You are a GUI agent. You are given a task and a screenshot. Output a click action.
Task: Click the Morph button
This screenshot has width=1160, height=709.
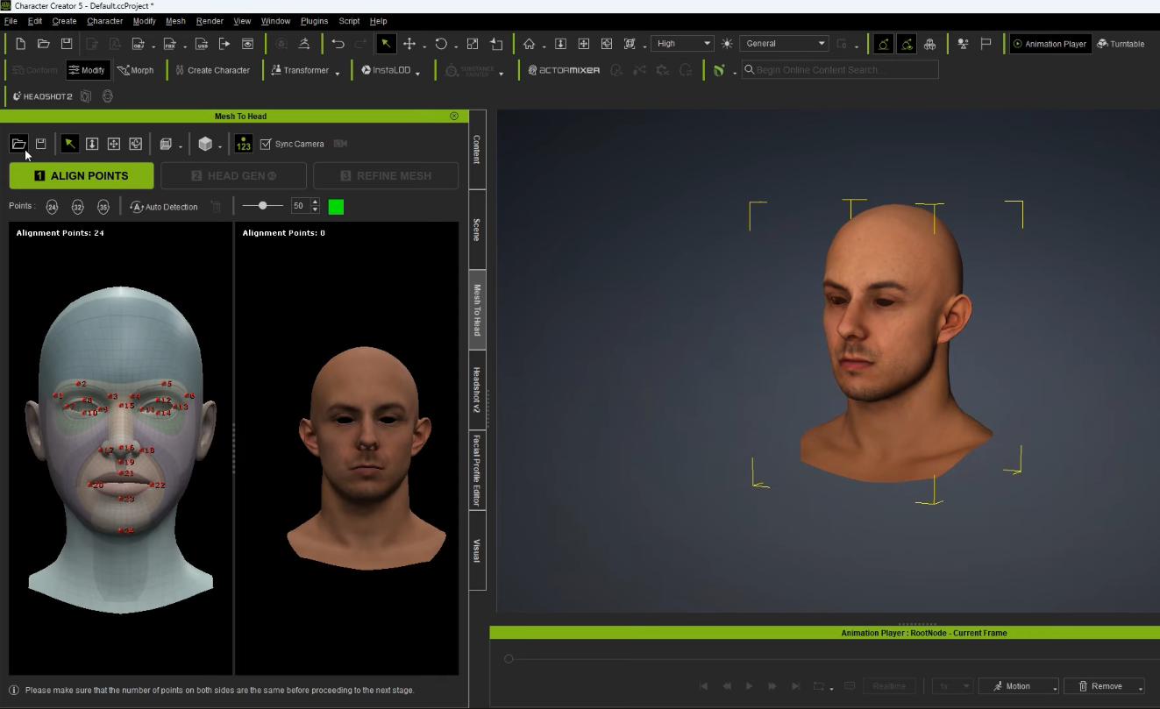[136, 70]
